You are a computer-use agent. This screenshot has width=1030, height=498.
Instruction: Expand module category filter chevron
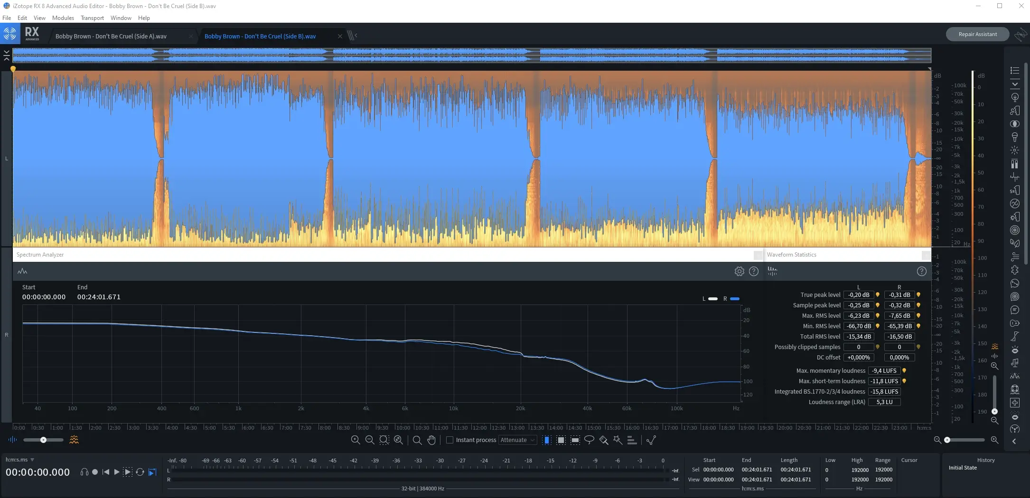(1015, 84)
